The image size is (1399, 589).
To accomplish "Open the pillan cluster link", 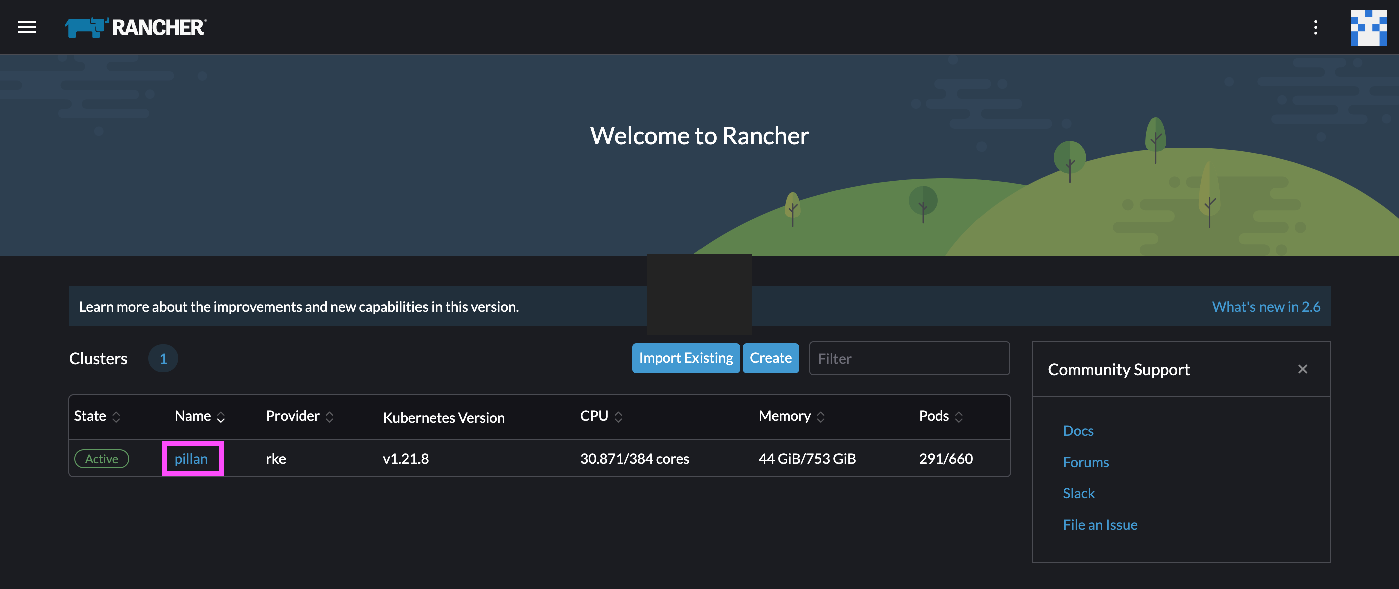I will pyautogui.click(x=191, y=459).
